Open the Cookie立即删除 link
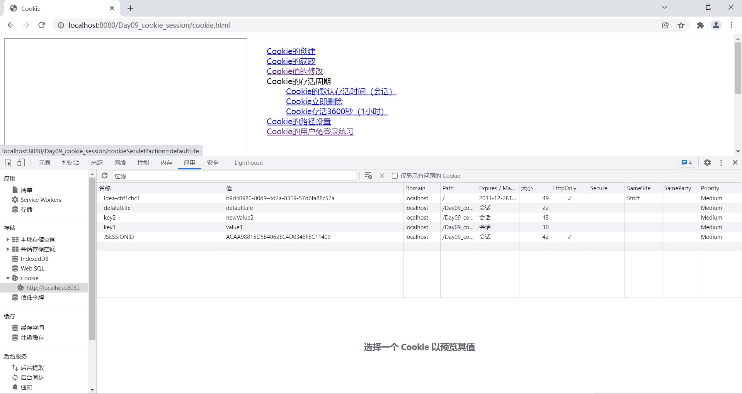Viewport: 742px width, 394px height. tap(314, 101)
